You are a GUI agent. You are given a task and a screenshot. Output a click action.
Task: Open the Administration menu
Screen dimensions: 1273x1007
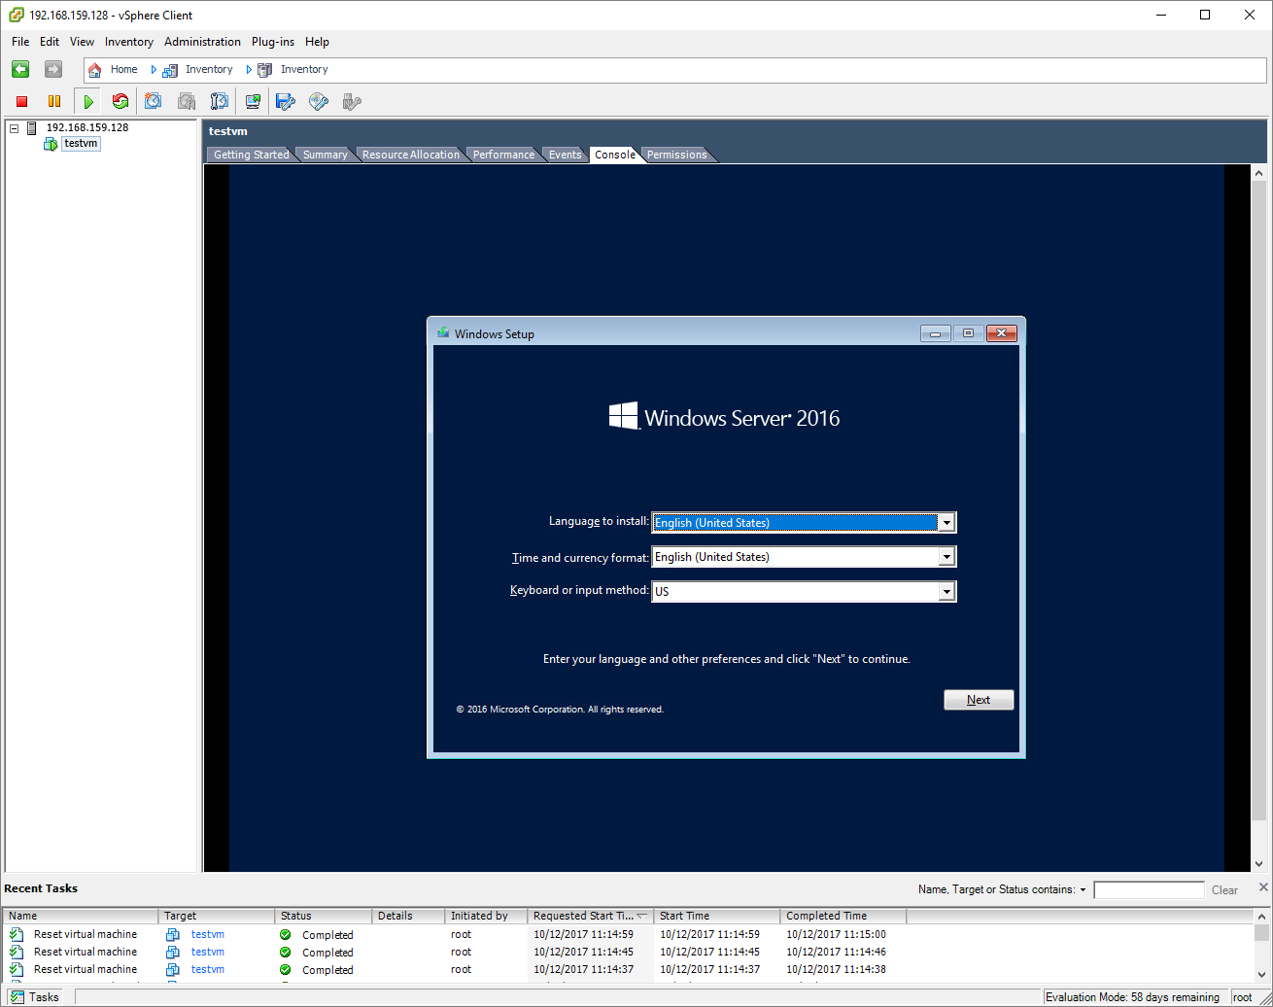point(202,42)
